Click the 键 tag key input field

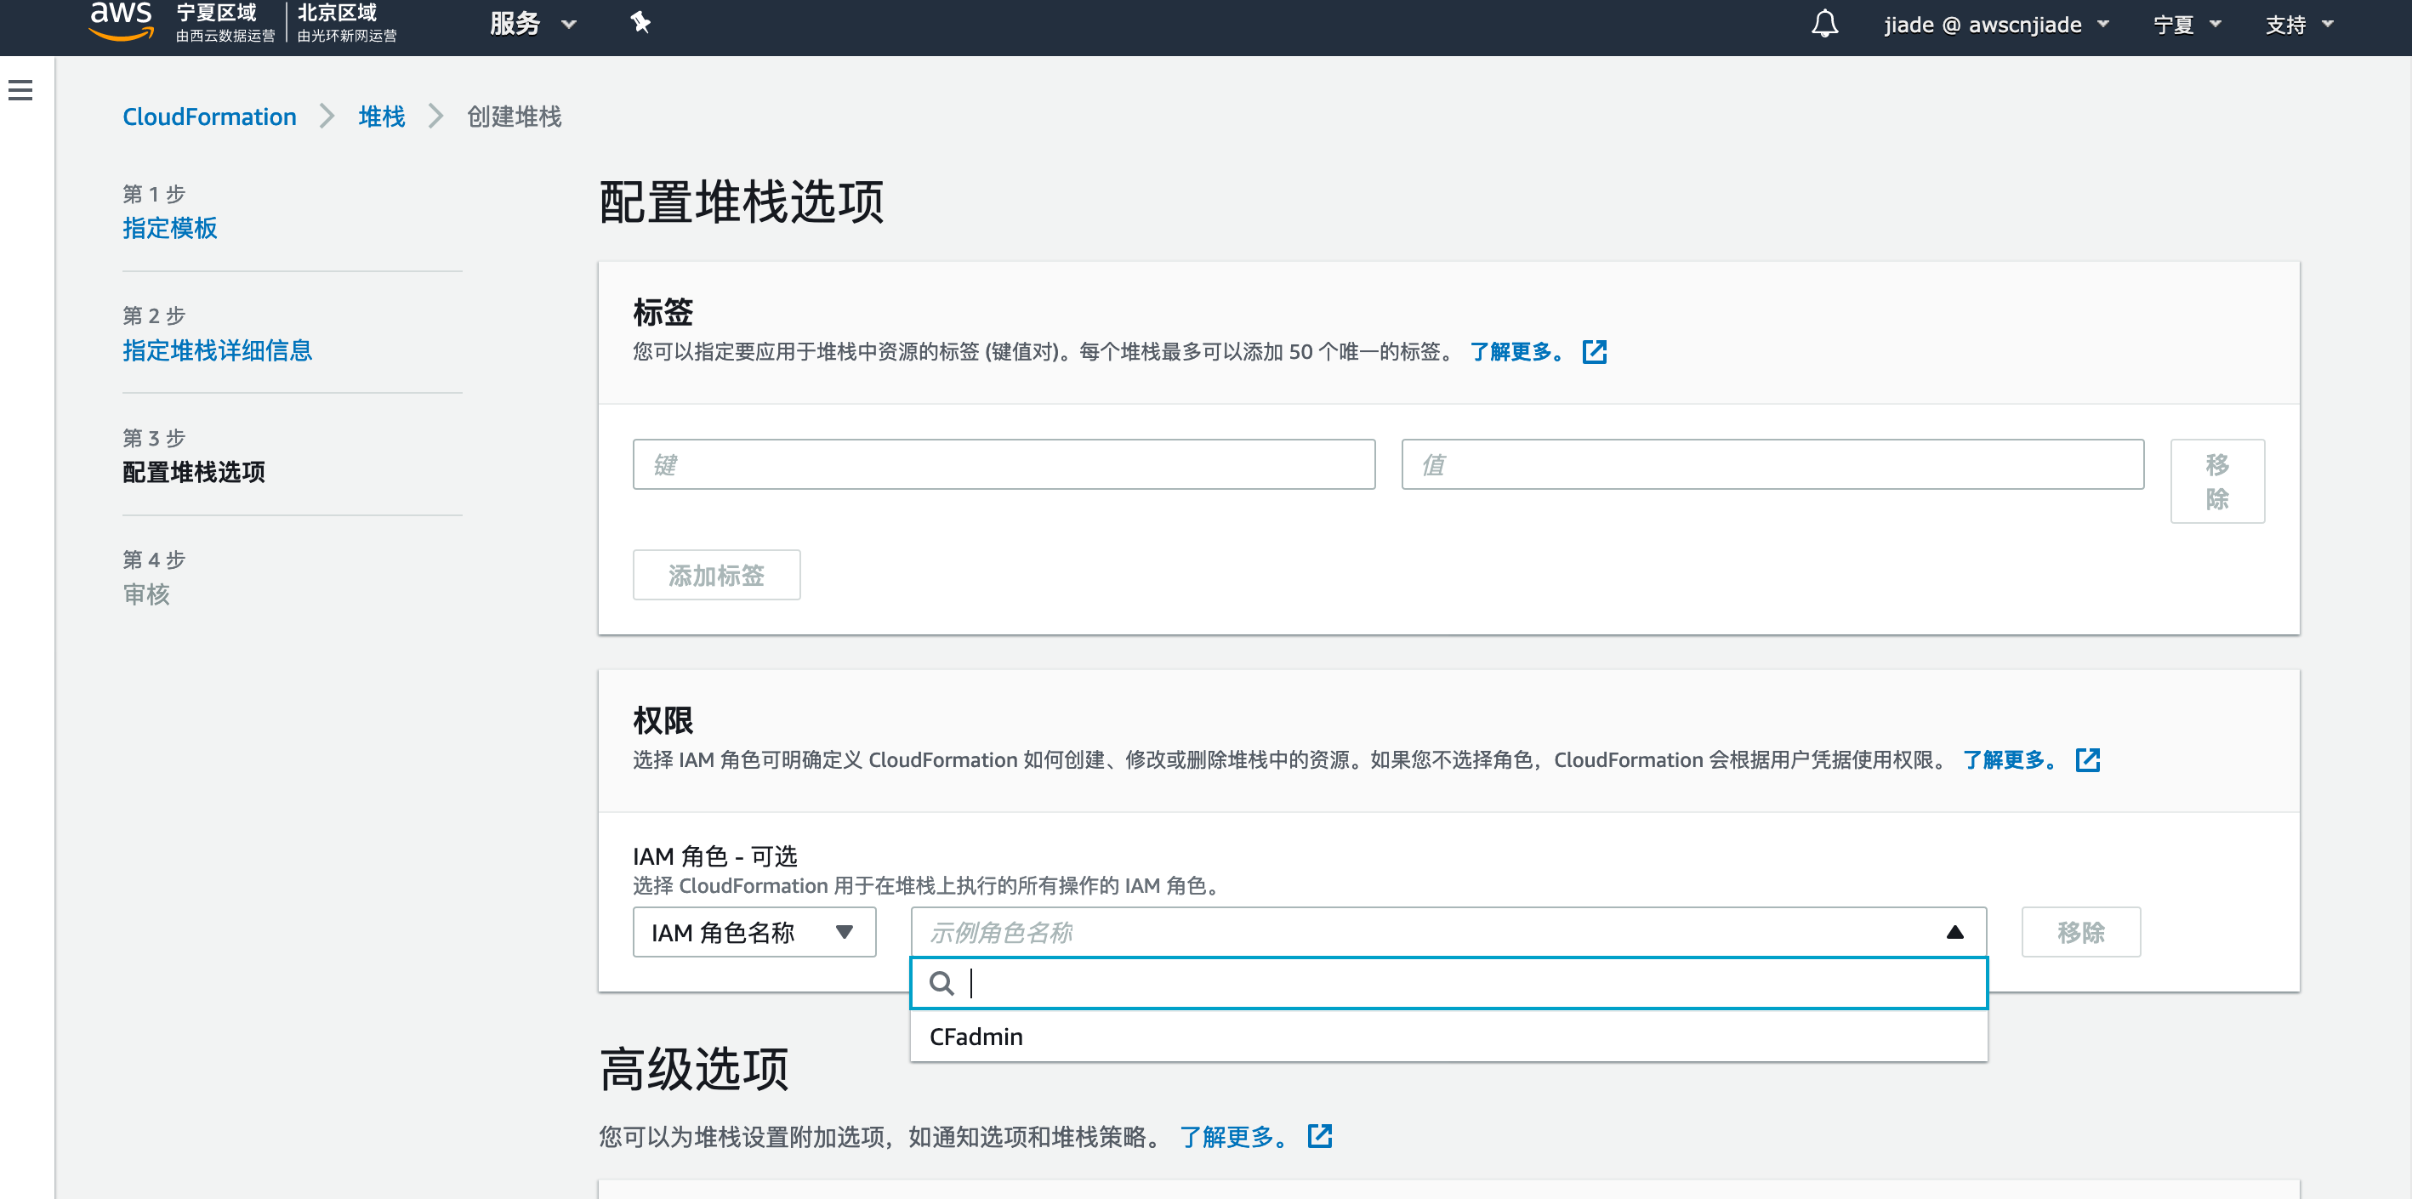(x=1003, y=464)
